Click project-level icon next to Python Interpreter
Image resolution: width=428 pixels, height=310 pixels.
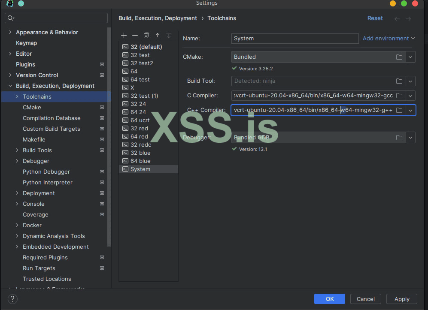102,182
